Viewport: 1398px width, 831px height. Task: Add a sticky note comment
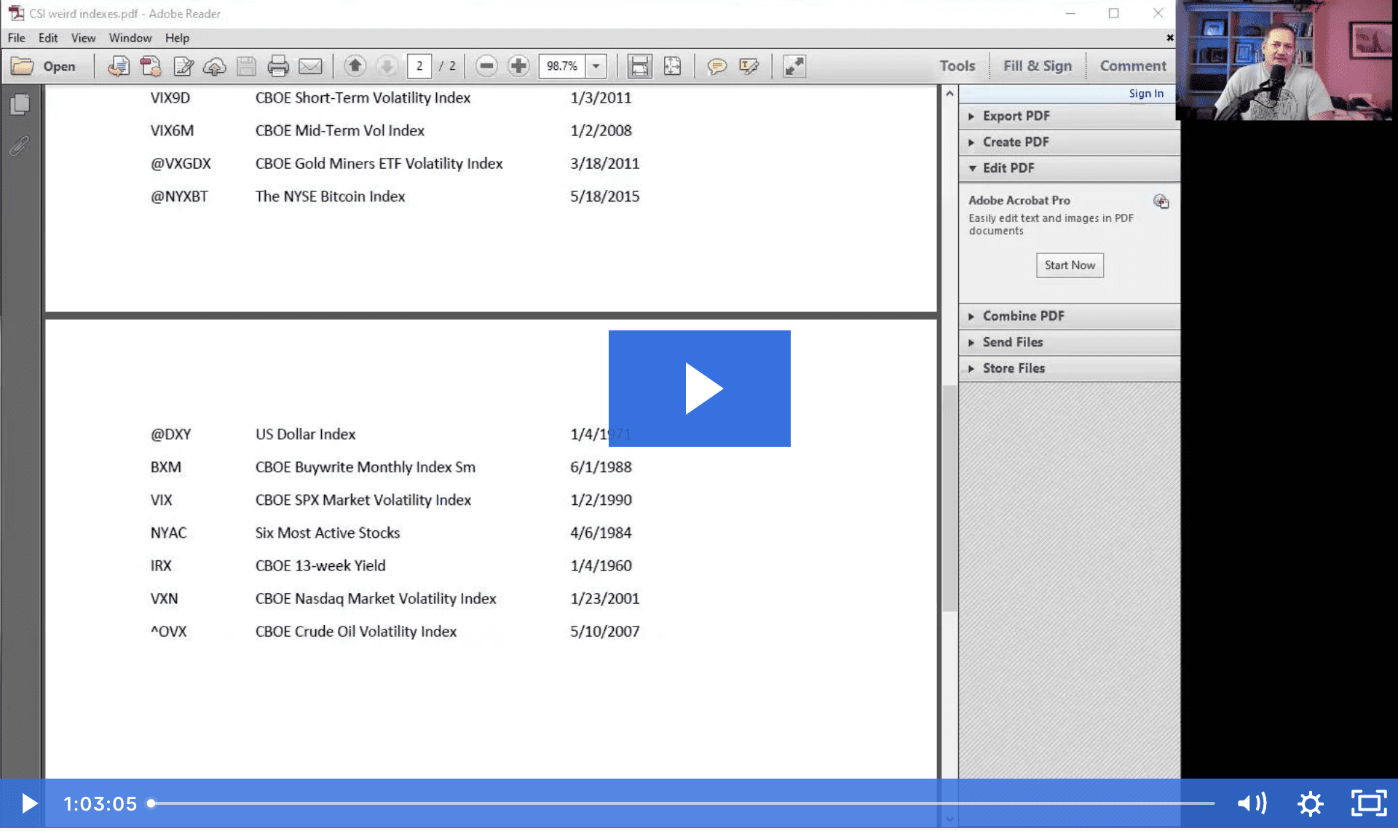point(717,66)
